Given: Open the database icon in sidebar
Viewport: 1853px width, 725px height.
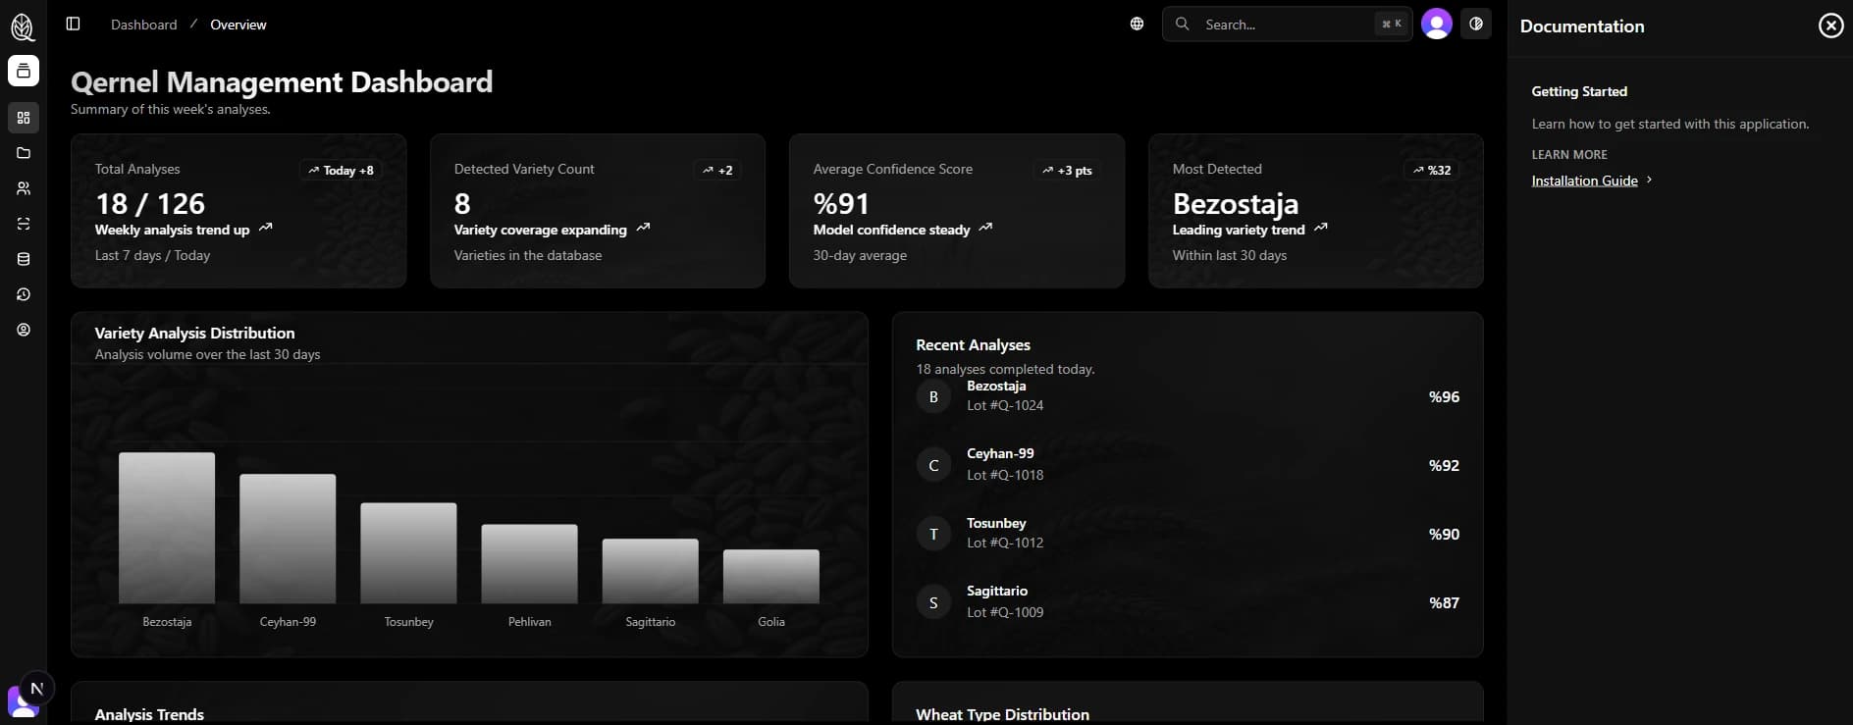Looking at the screenshot, I should tap(24, 259).
